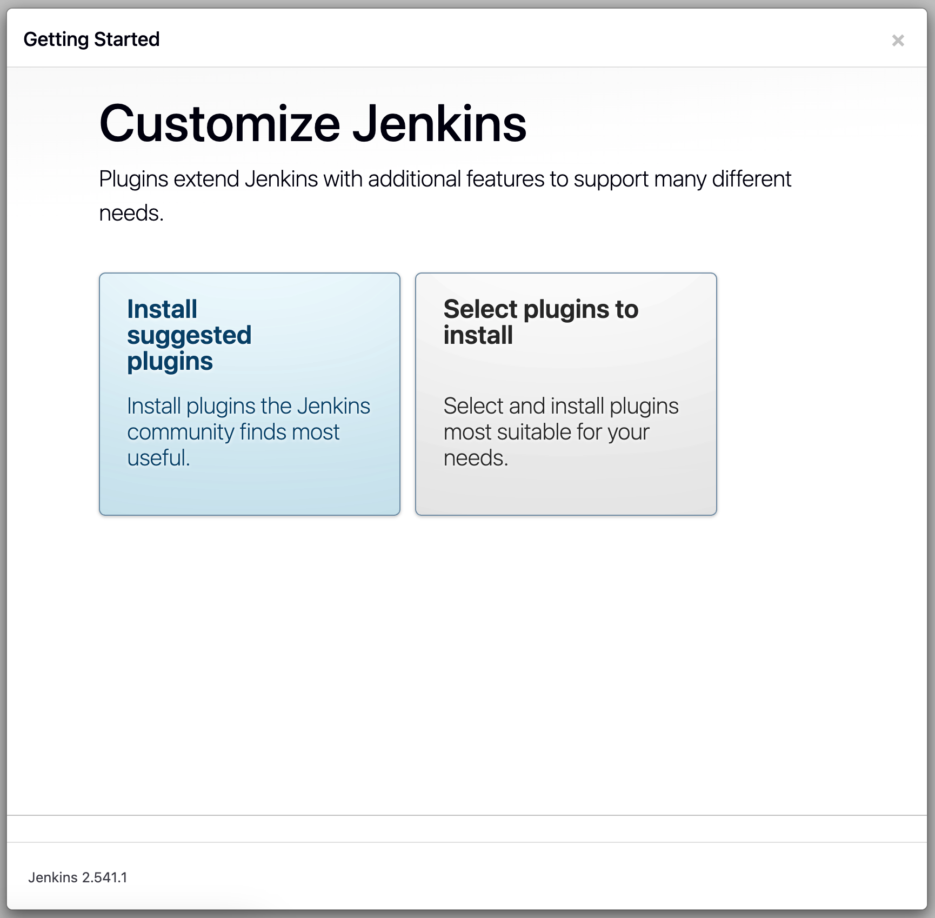Select the Install suggested plugins title text
Screen dimensions: 935x918
[x=189, y=334]
